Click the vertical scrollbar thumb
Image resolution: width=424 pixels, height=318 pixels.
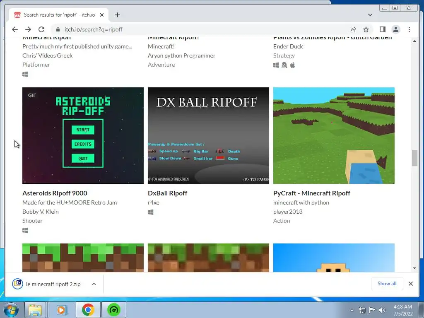pyautogui.click(x=414, y=158)
